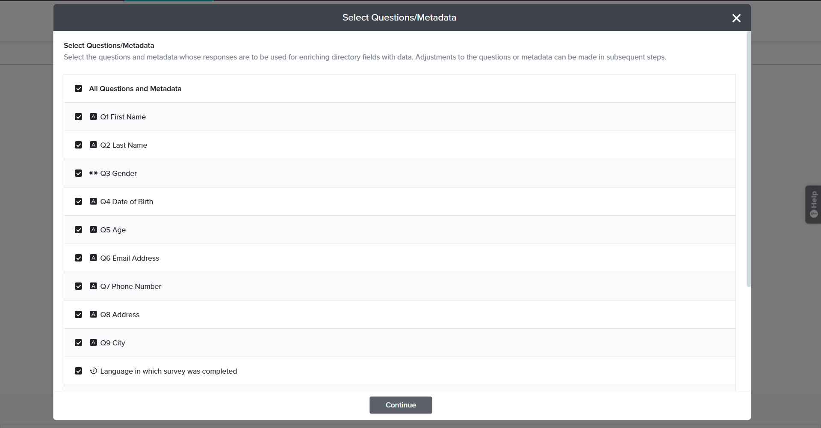Click the text-type icon beside Q2 Last Name
This screenshot has width=821, height=428.
(x=93, y=145)
